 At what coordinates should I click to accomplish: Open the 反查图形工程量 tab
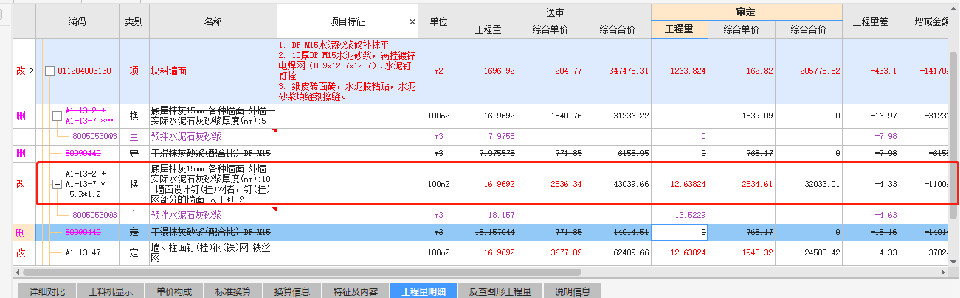coord(500,291)
